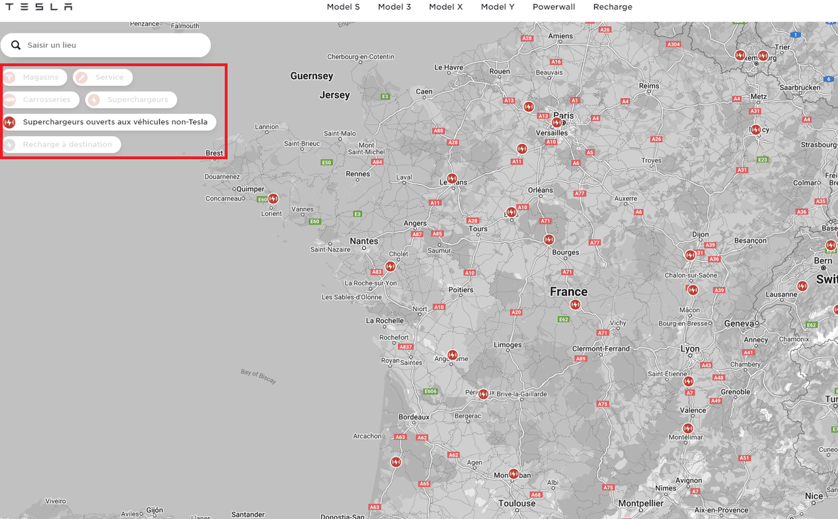Select the Supercharger pin near A11 below Versailles
The image size is (838, 519).
tap(522, 149)
